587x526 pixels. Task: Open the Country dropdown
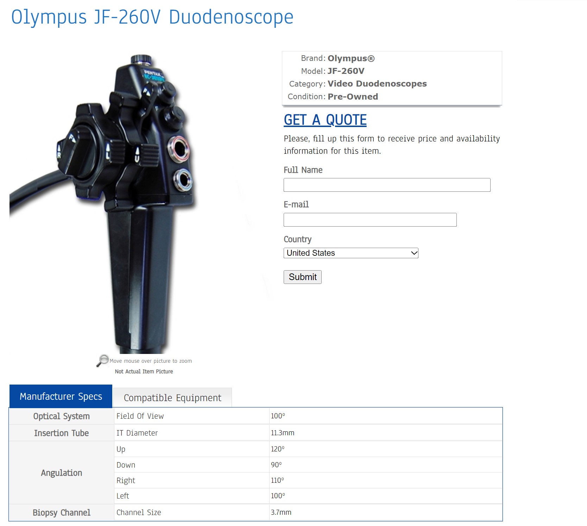351,253
